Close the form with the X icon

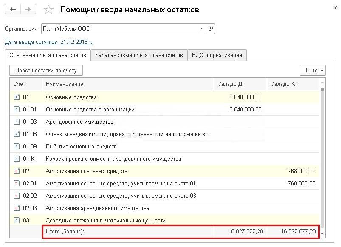coord(335,8)
